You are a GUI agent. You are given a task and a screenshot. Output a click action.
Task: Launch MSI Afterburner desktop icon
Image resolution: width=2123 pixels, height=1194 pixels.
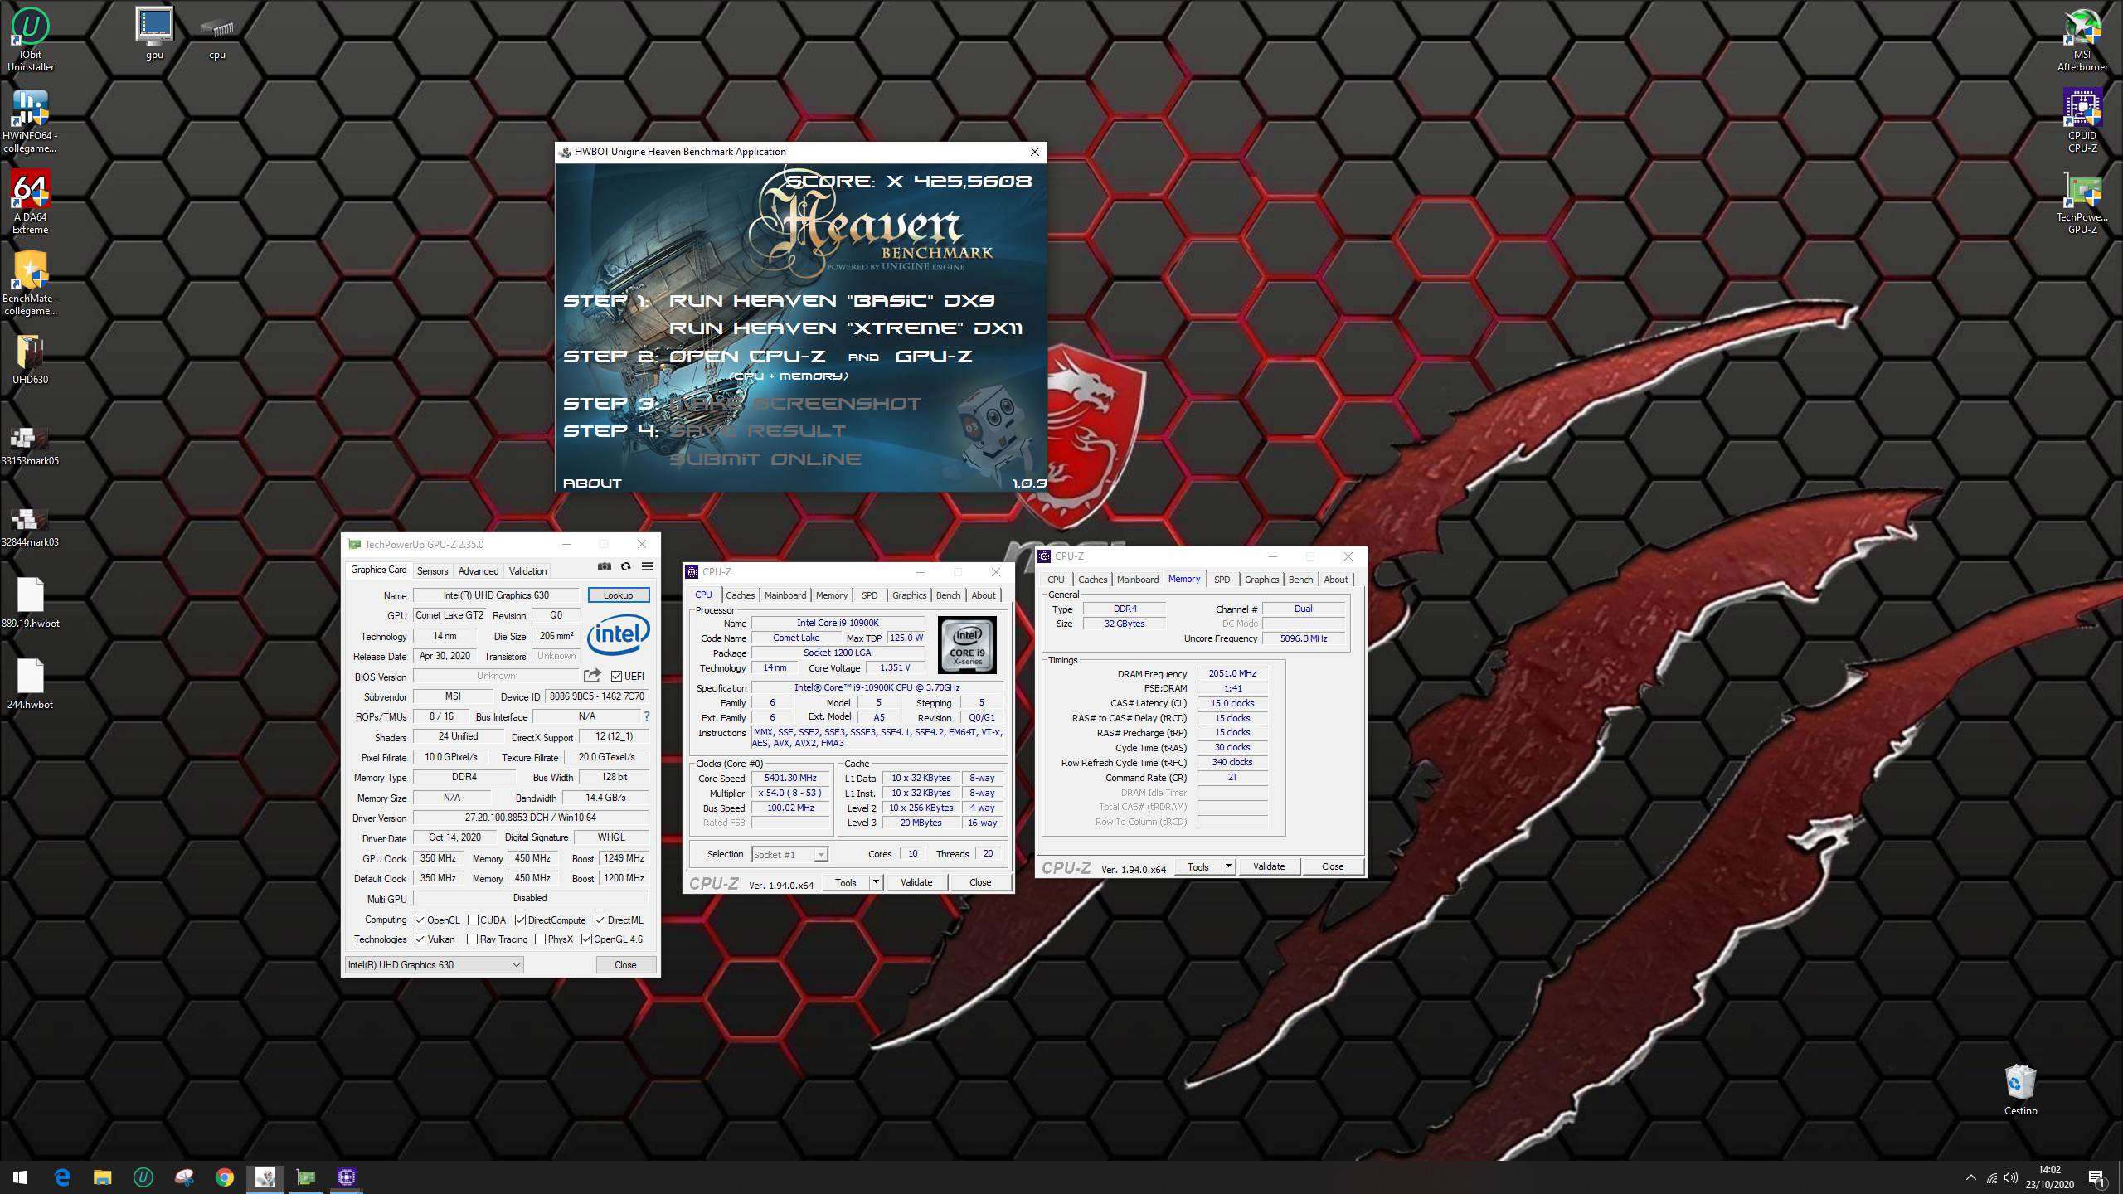pyautogui.click(x=2082, y=40)
